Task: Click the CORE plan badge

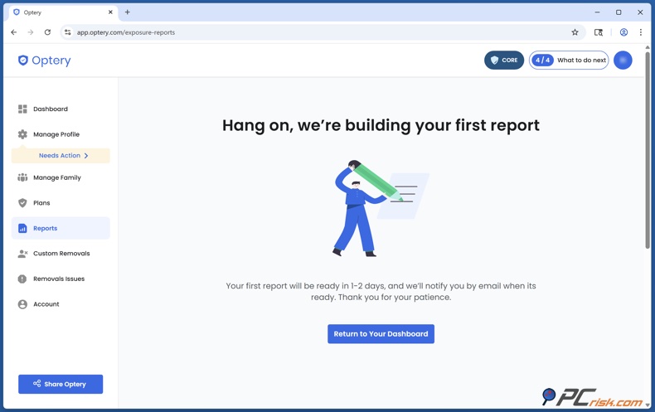Action: [504, 61]
